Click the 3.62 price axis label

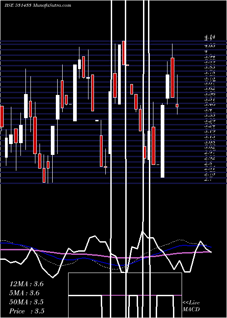click(x=210, y=88)
